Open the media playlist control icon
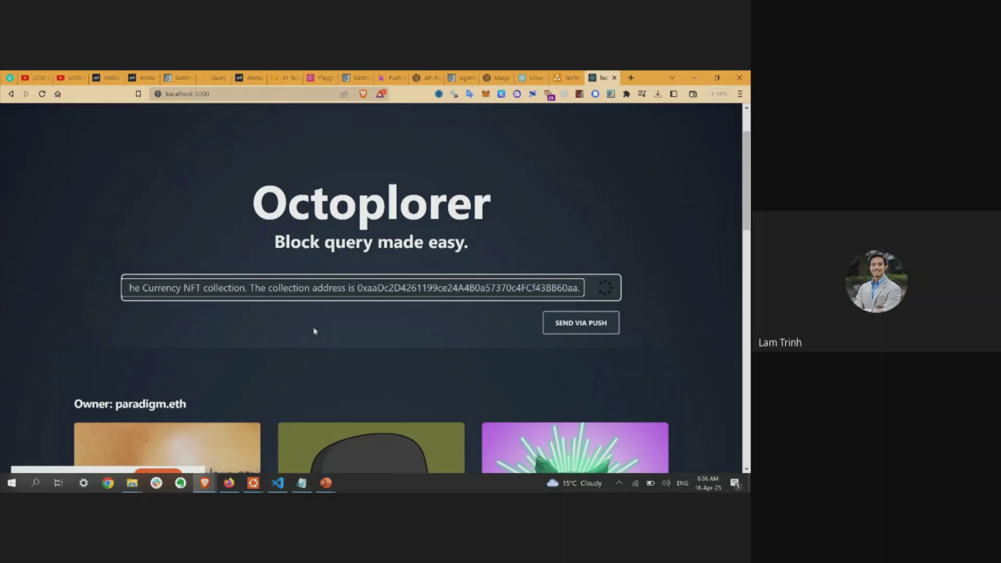The image size is (1001, 563). pos(642,94)
